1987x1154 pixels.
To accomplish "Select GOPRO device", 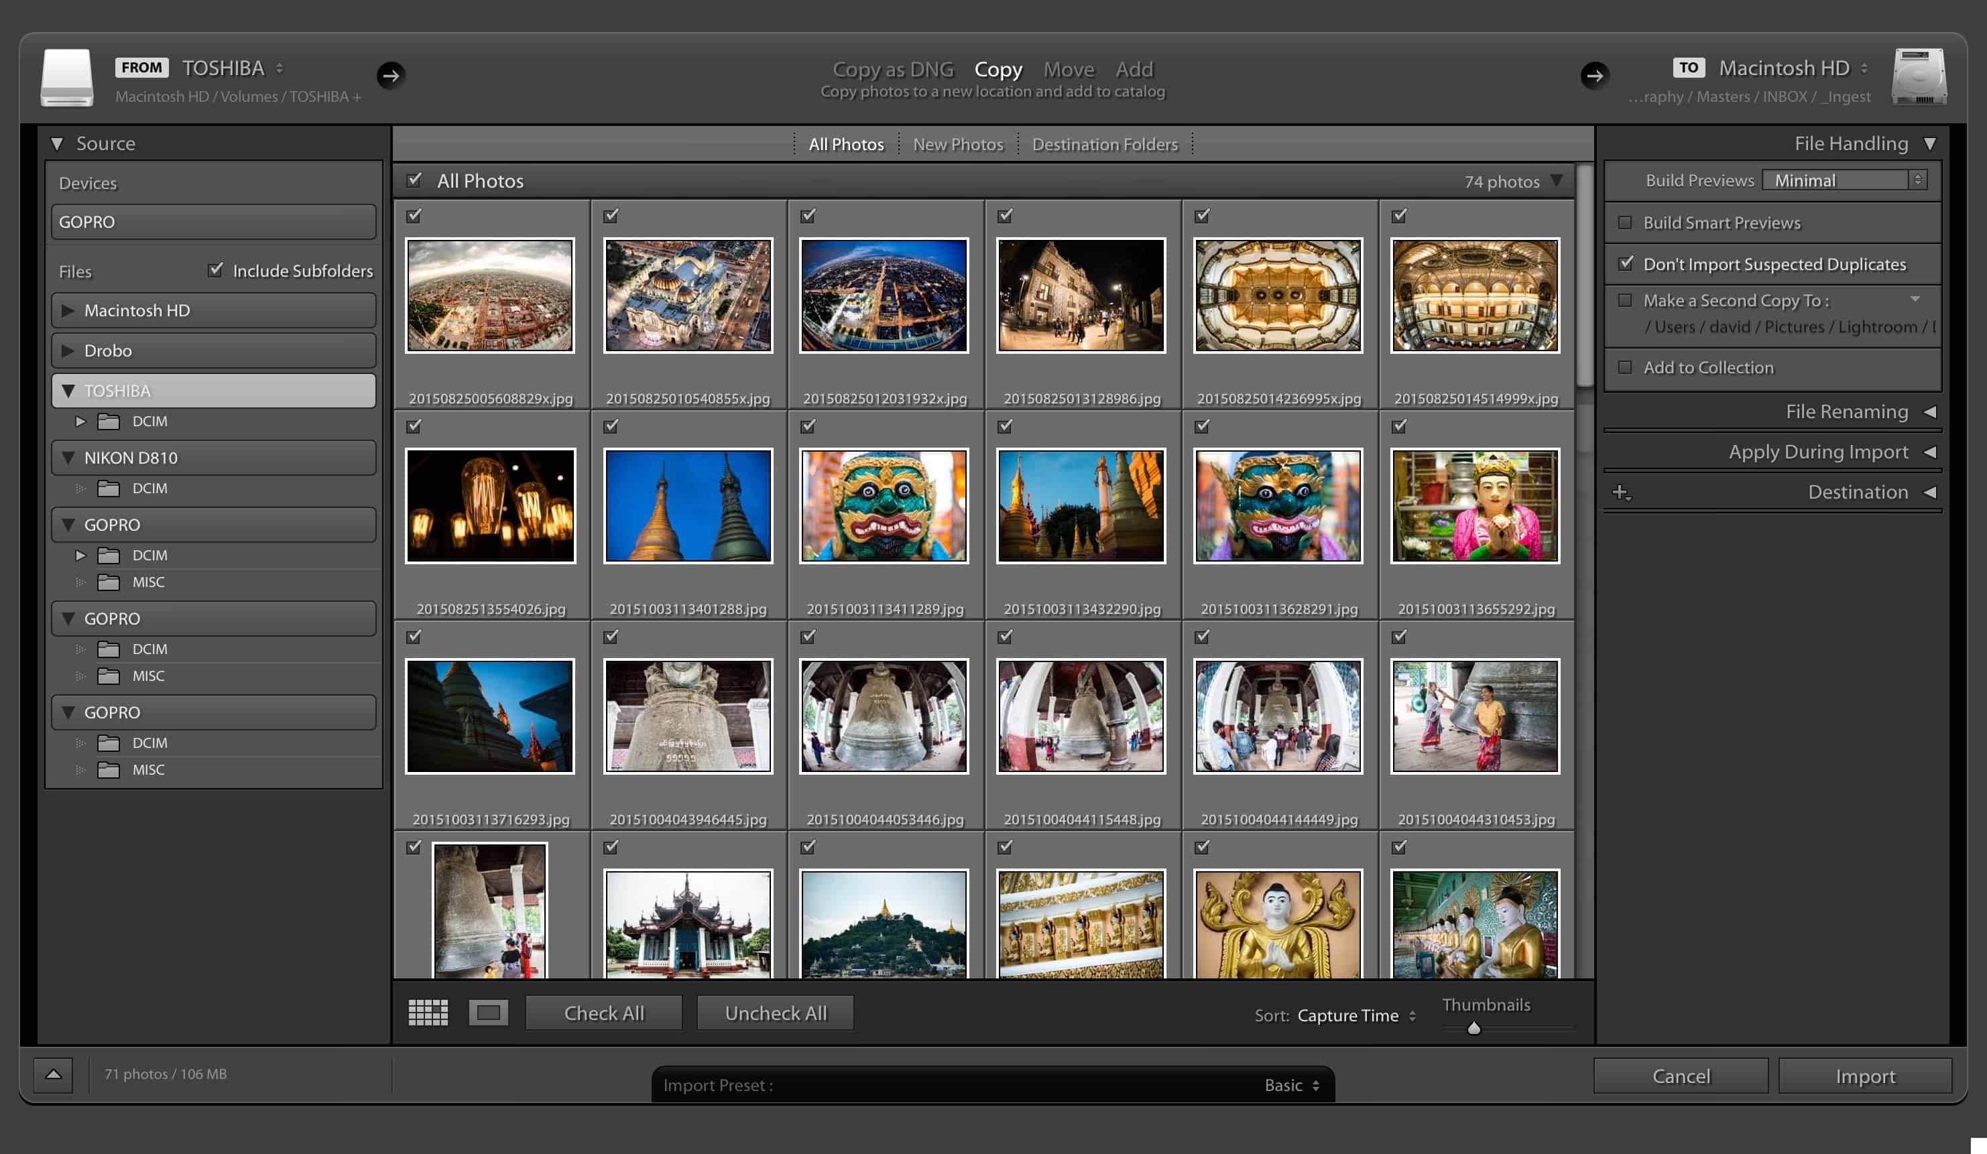I will pos(214,222).
